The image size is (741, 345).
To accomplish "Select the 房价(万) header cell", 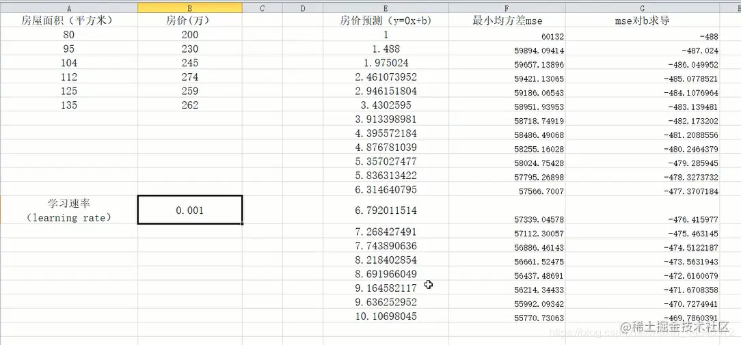I will tap(190, 20).
